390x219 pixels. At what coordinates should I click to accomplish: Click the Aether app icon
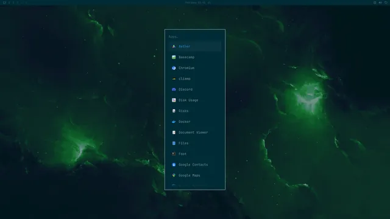point(174,46)
